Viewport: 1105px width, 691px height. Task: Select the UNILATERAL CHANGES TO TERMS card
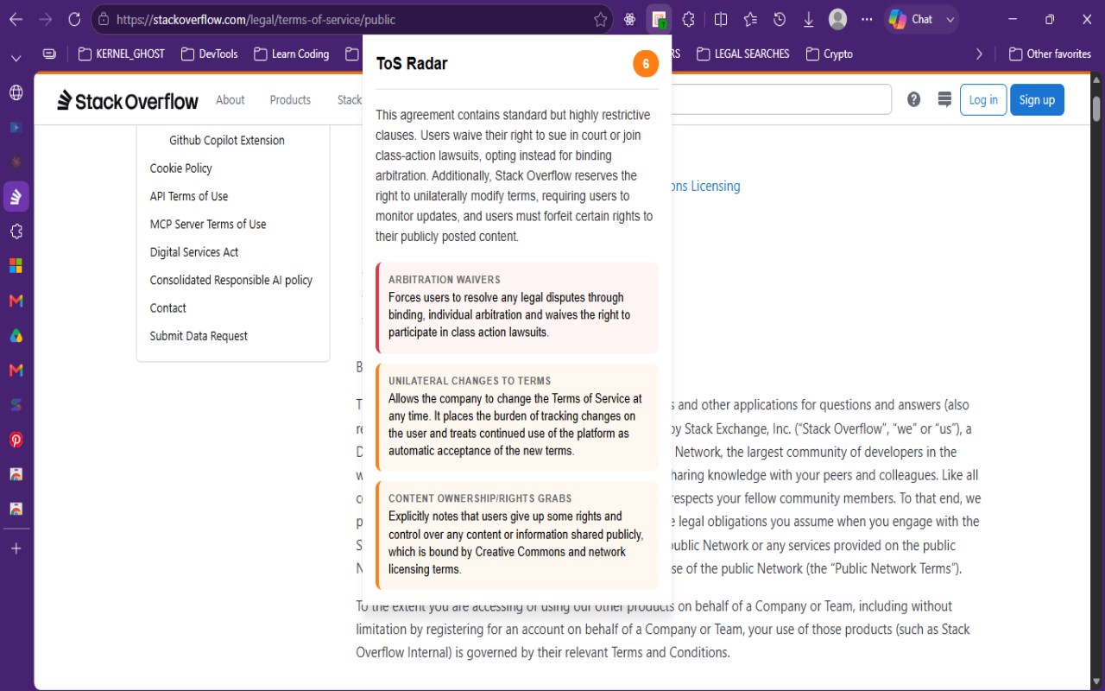click(517, 416)
